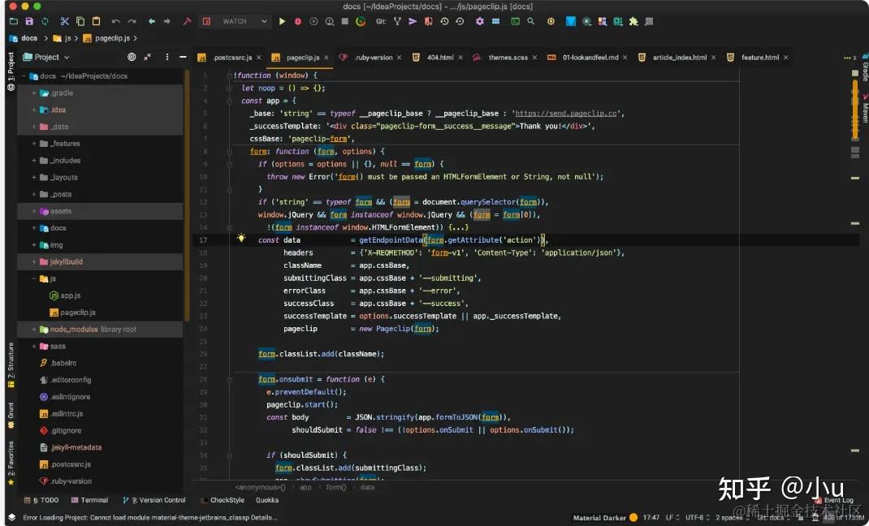
Task: Click the Show History clock icon
Action: tap(444, 22)
